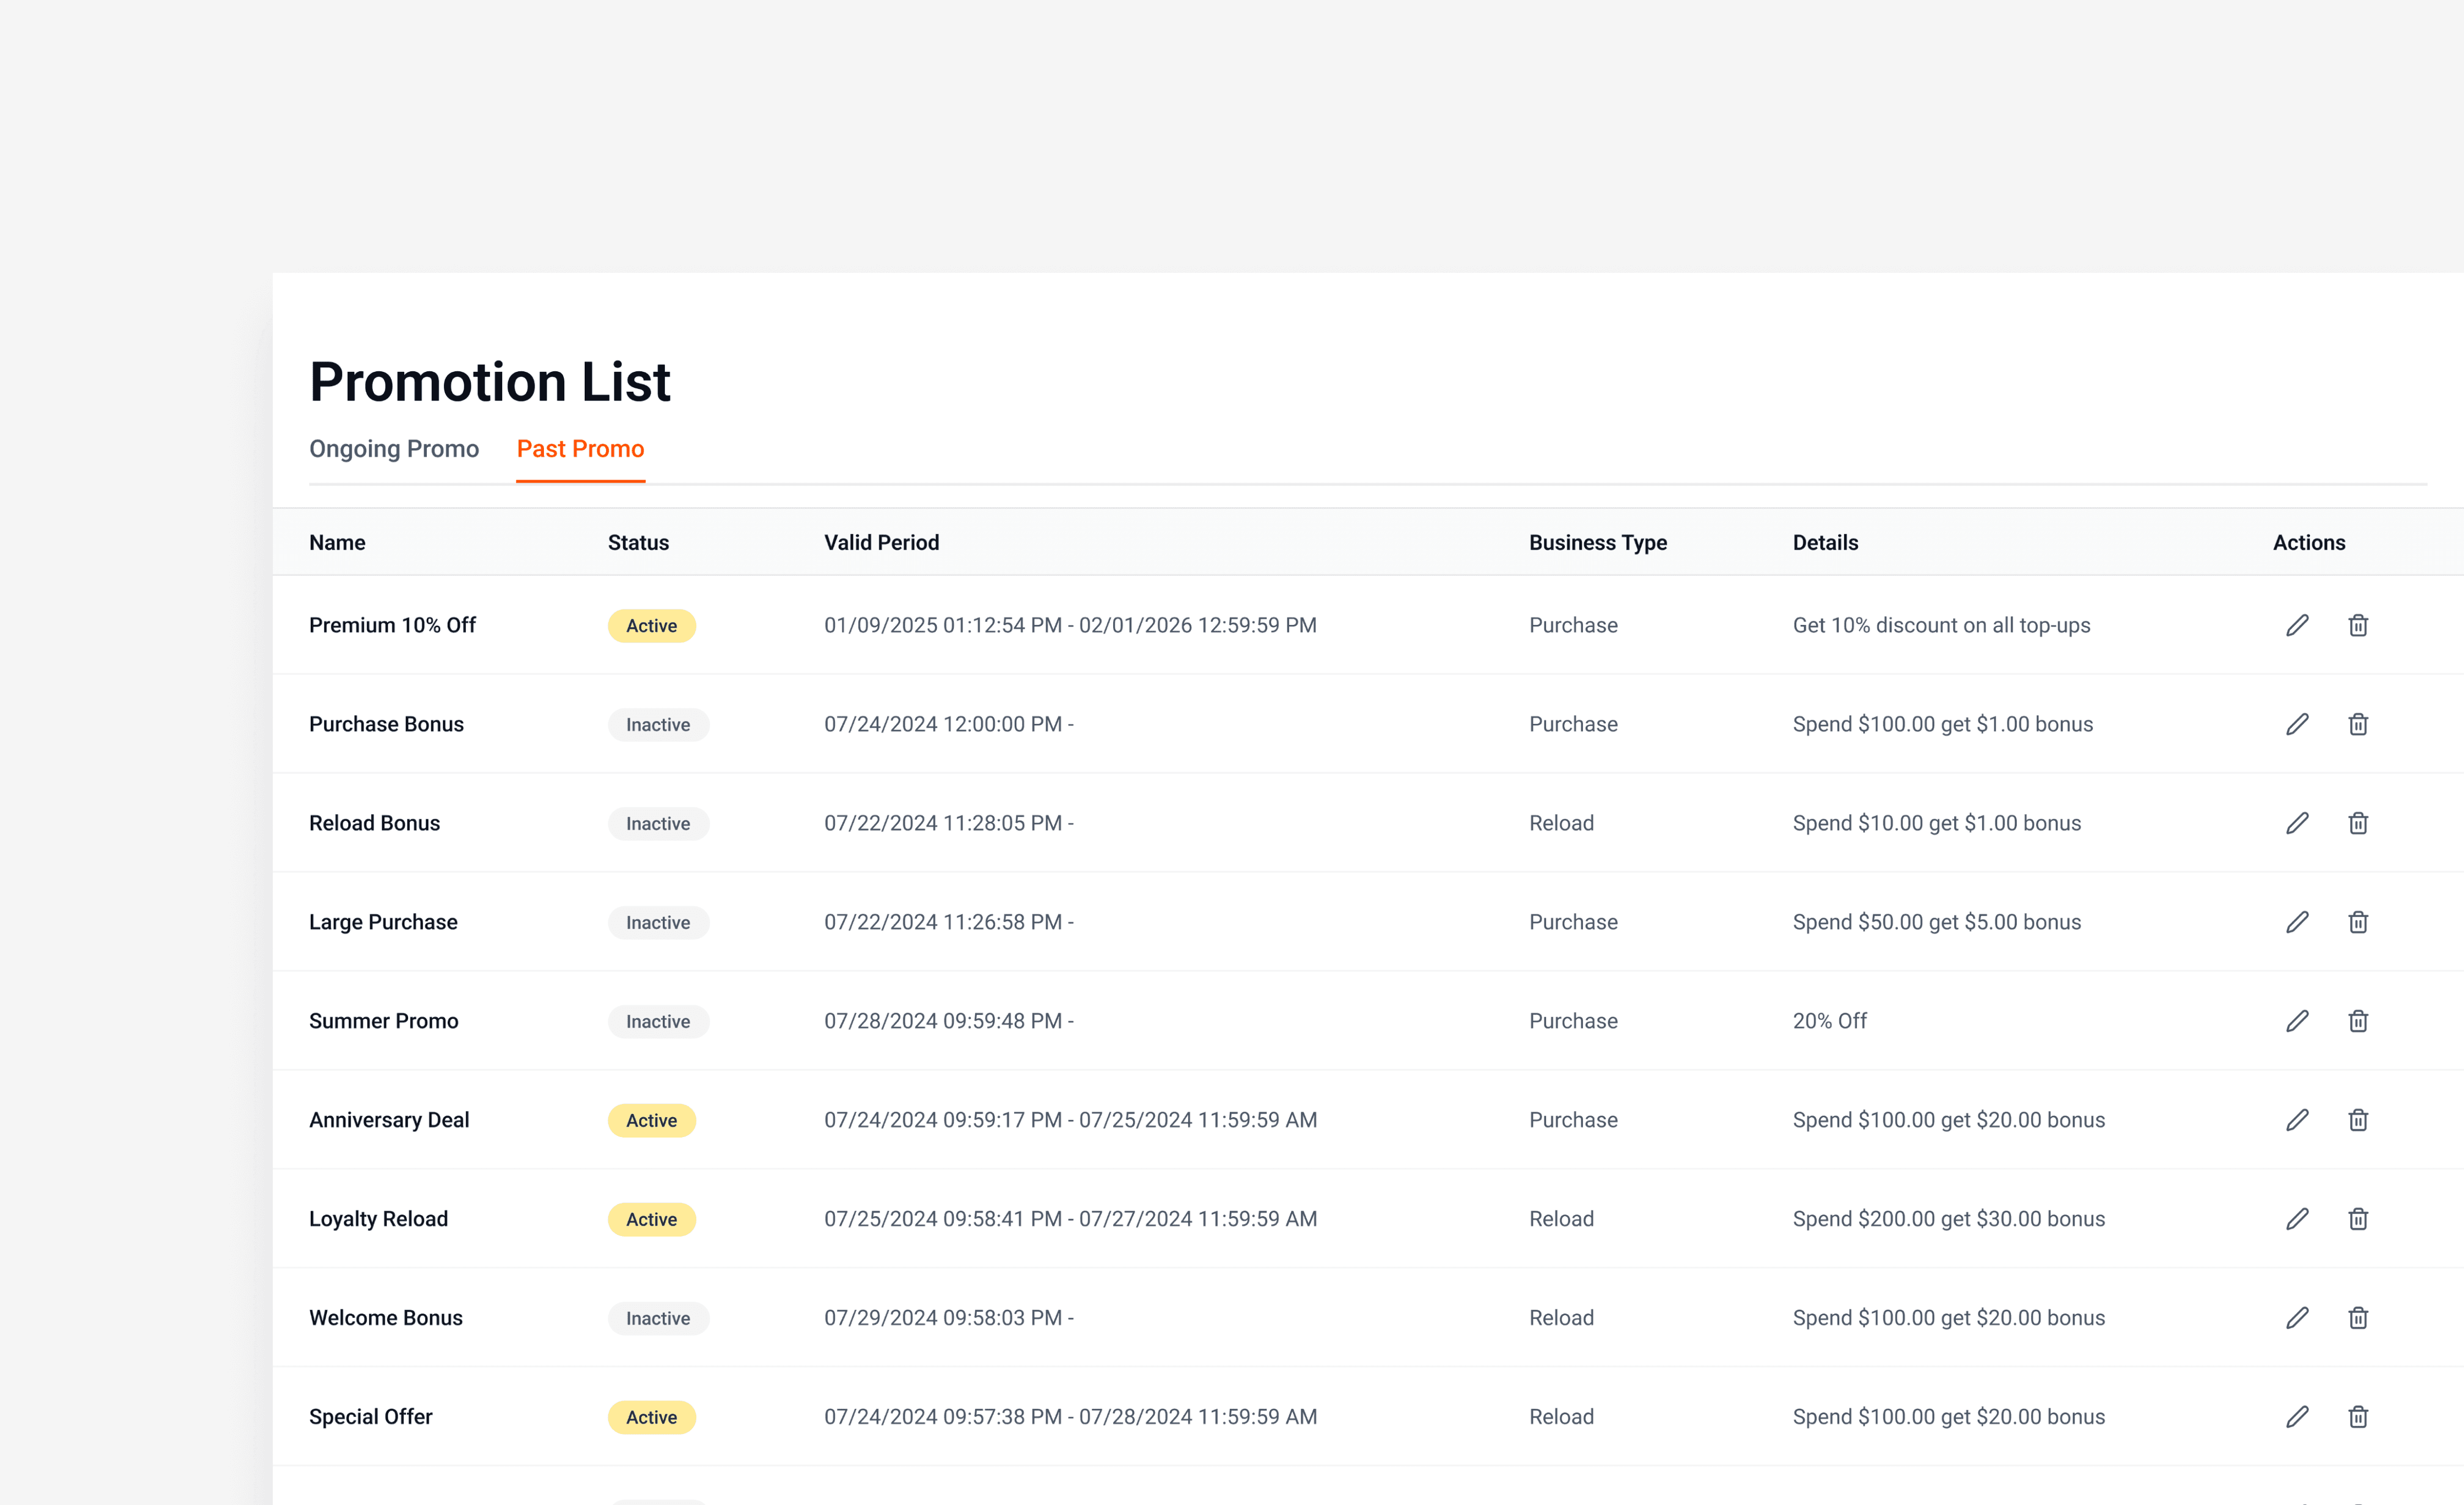This screenshot has width=2464, height=1505.
Task: Select the Loyalty Reload row name
Action: point(378,1219)
